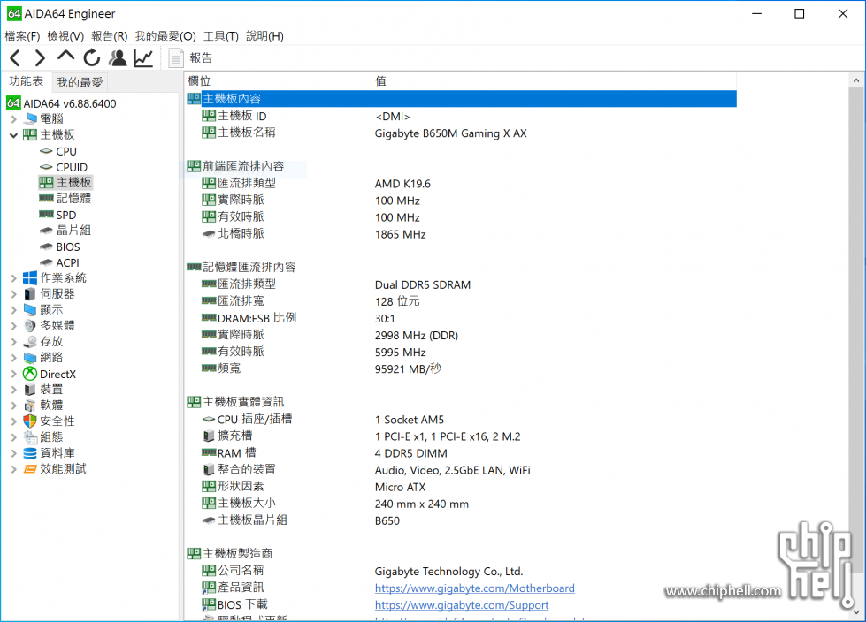This screenshot has width=866, height=622.
Task: Open the 說明(H) menu
Action: [x=264, y=36]
